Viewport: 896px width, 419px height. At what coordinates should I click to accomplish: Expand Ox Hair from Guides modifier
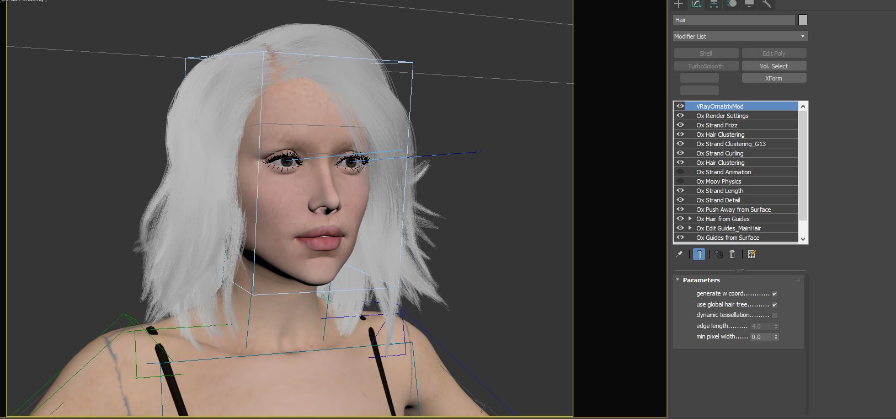point(690,219)
